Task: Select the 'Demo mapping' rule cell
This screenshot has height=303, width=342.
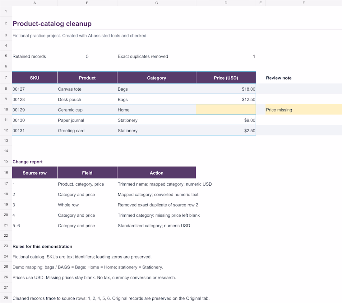Action: (x=88, y=267)
